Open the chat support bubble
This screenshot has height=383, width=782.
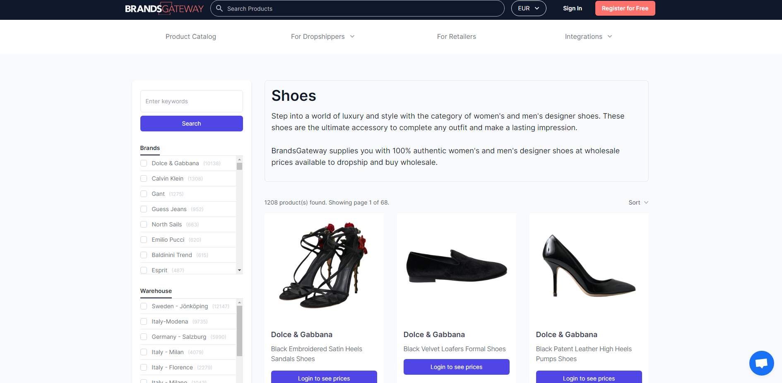pyautogui.click(x=761, y=363)
